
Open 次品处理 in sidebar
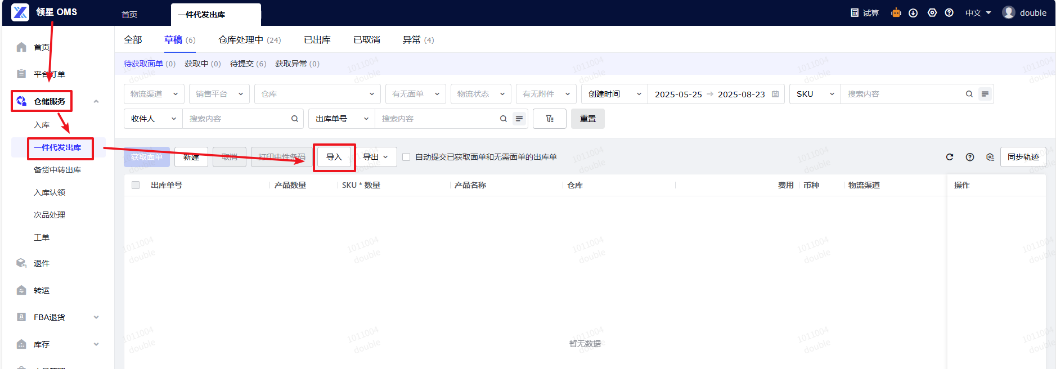click(x=50, y=215)
